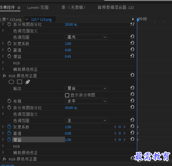
Task: Go to next keyframe of 灰度系数 1.00
Action: click(x=125, y=127)
